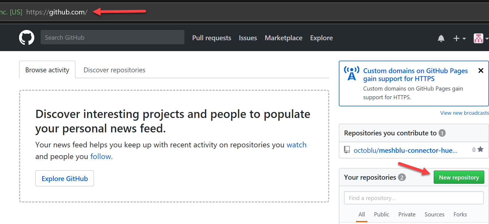Select the Browse activity tab
This screenshot has width=489, height=224.
click(47, 70)
